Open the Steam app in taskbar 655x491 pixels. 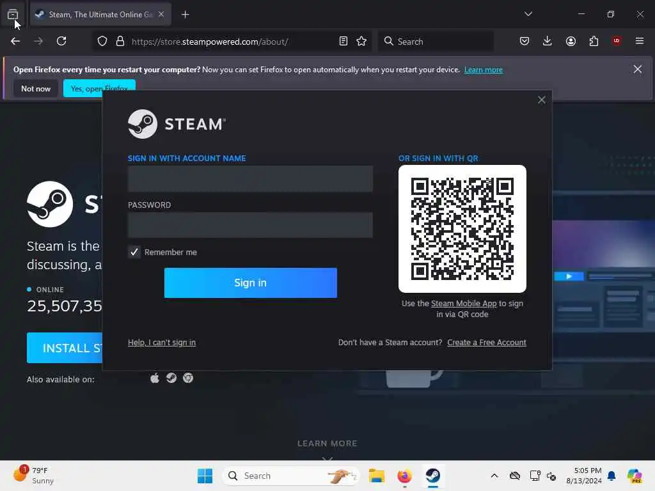point(433,476)
